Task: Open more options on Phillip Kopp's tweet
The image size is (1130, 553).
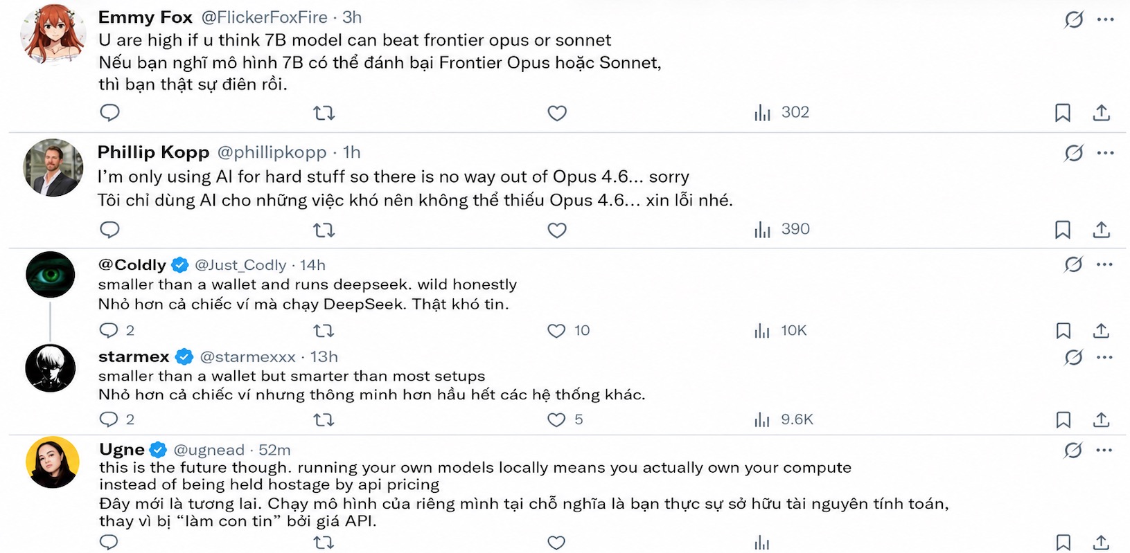Action: pyautogui.click(x=1105, y=153)
